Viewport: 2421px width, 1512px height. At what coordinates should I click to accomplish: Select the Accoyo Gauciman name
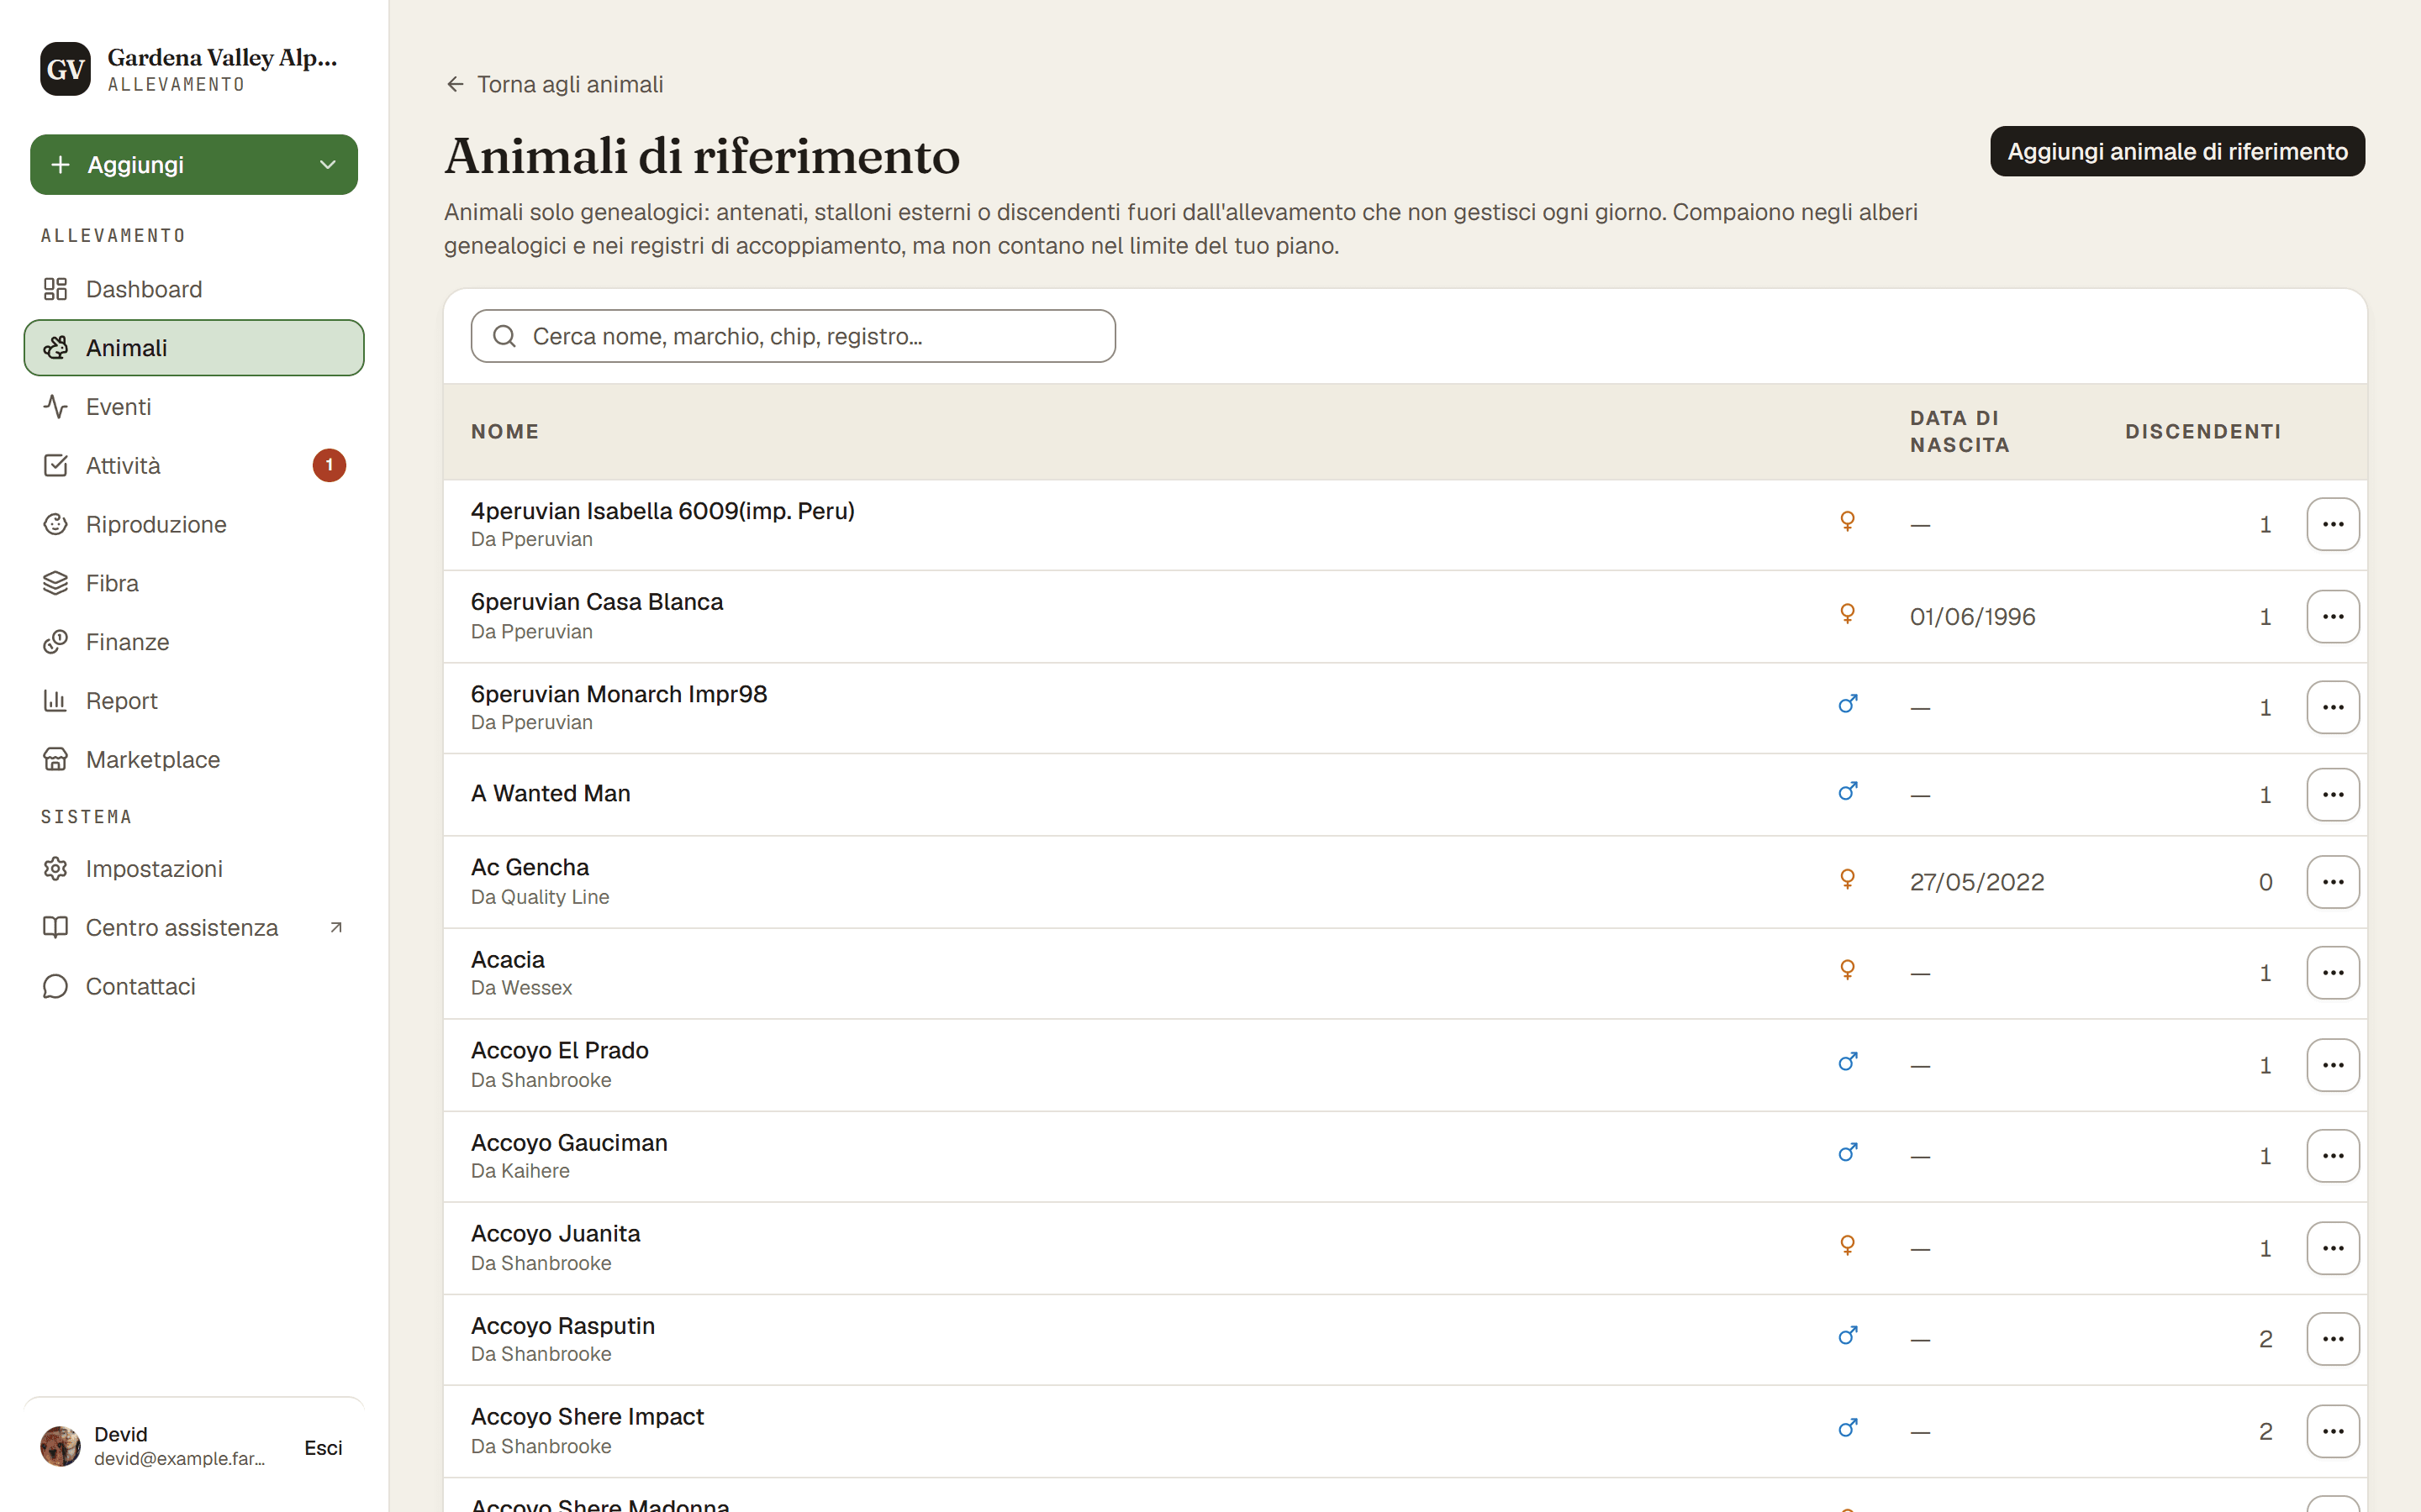568,1143
